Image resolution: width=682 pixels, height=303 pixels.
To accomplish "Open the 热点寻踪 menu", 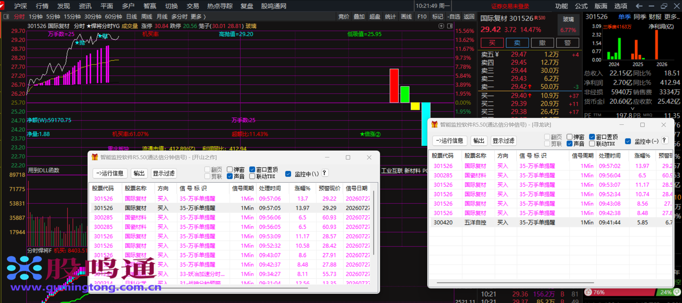I will pos(220,6).
